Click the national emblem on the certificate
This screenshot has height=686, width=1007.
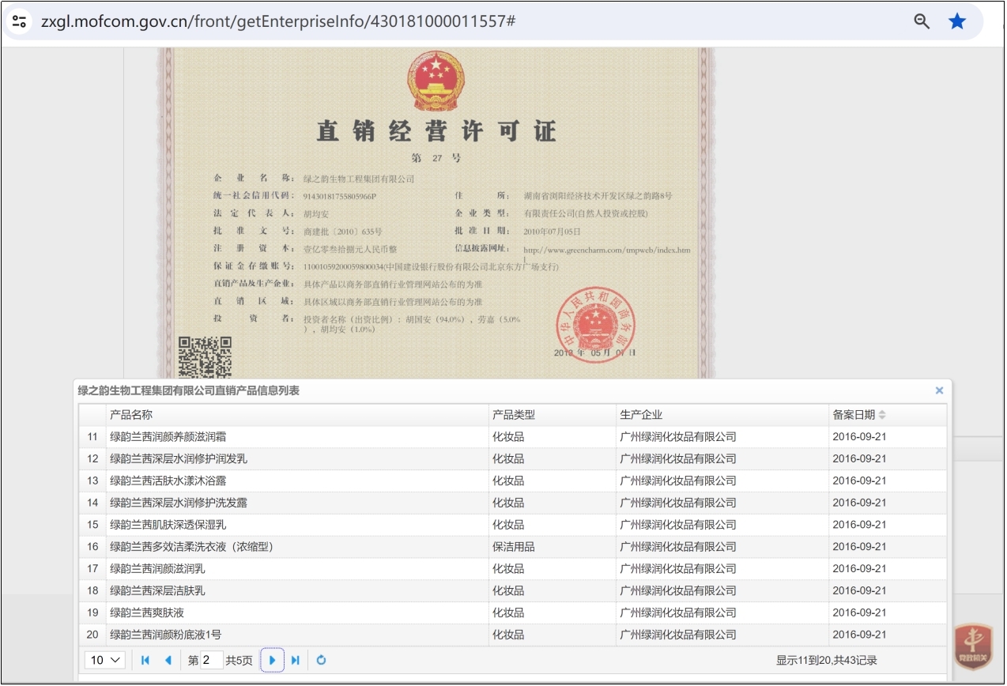coord(436,81)
